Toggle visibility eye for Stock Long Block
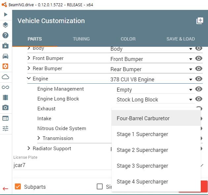 (199, 99)
